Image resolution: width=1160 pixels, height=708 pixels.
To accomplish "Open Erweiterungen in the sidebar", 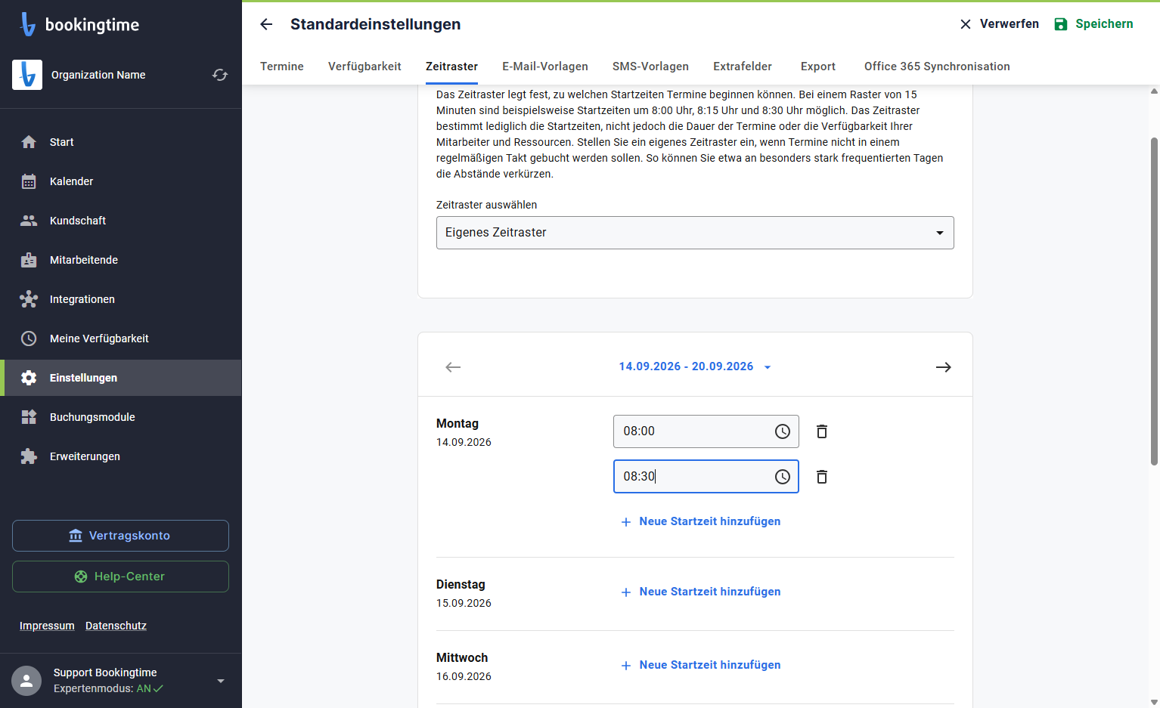I will (x=121, y=456).
